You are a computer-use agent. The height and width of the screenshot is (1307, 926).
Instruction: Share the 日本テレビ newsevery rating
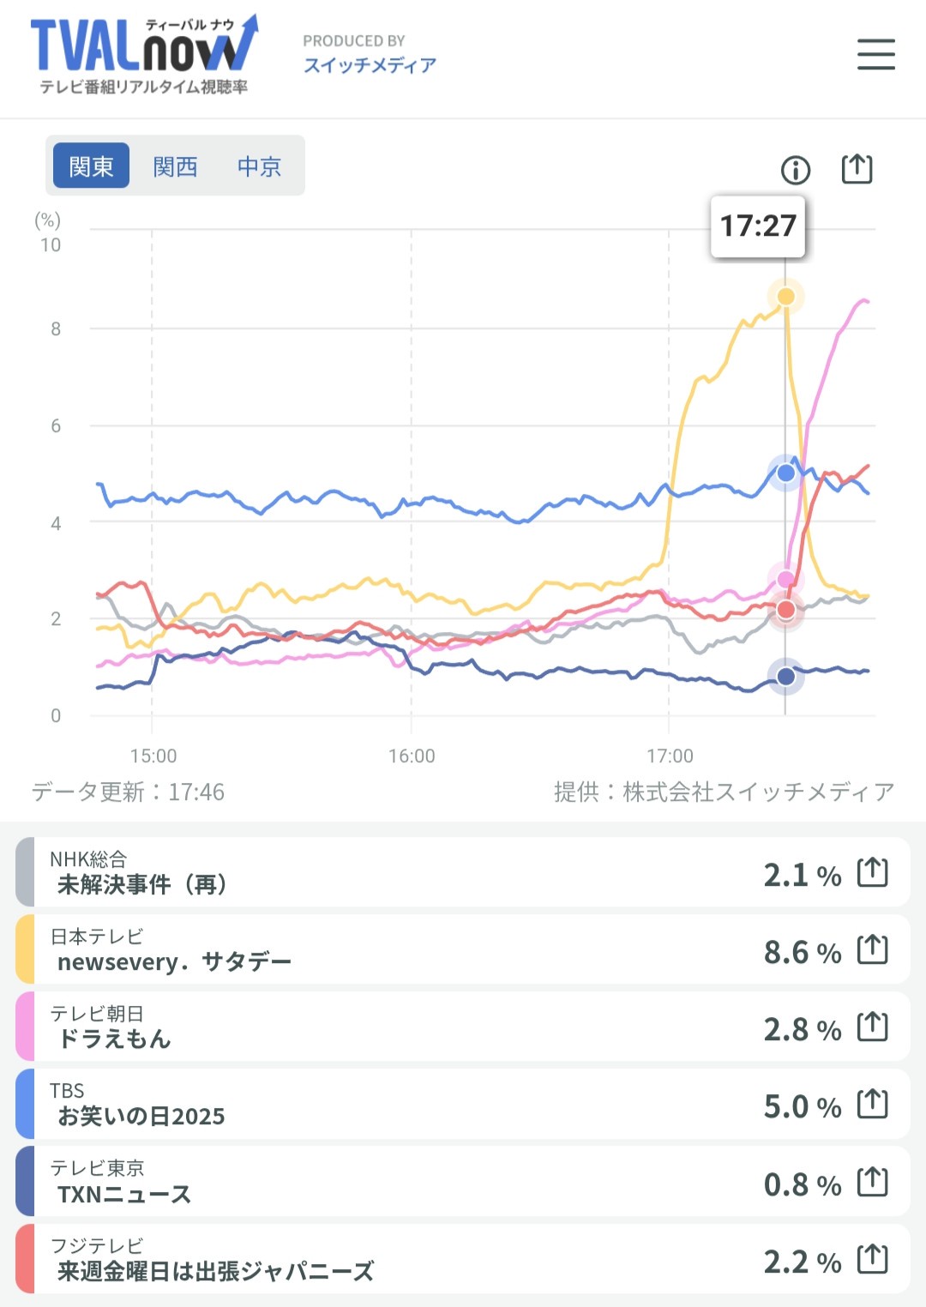pyautogui.click(x=873, y=949)
